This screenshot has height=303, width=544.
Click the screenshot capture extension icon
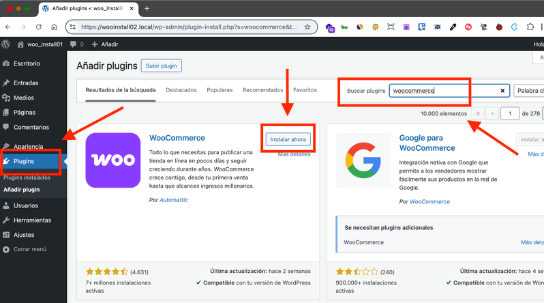[391, 27]
